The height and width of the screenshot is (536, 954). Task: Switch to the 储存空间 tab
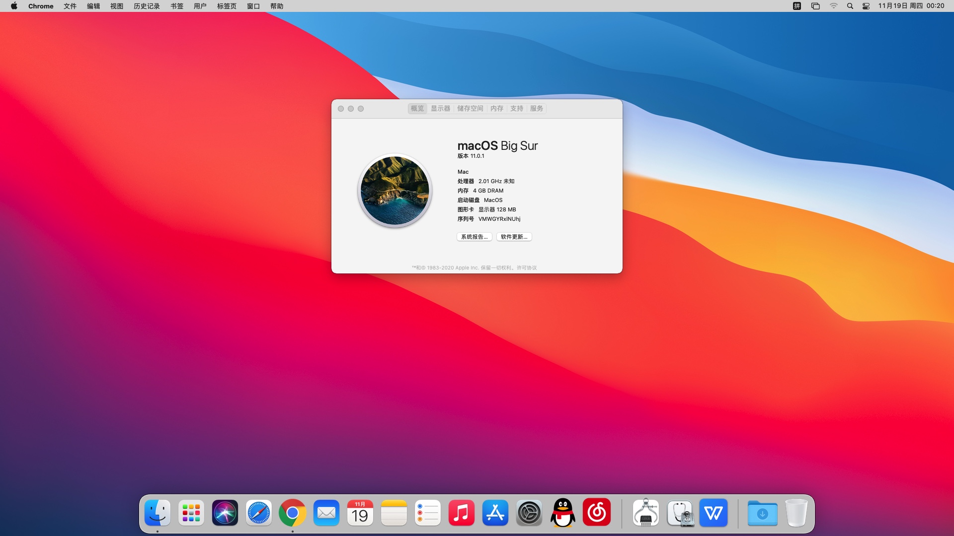click(470, 108)
